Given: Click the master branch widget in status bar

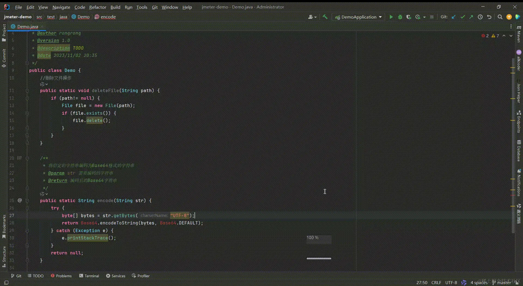Looking at the screenshot, I should (502, 283).
